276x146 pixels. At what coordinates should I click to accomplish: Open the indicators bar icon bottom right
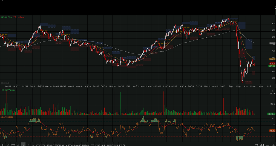coord(262,145)
